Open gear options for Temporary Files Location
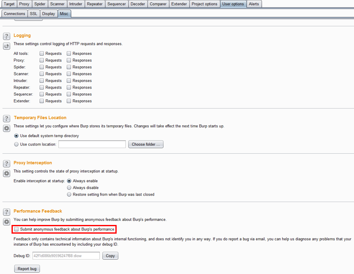The image size is (354, 274). point(7,128)
